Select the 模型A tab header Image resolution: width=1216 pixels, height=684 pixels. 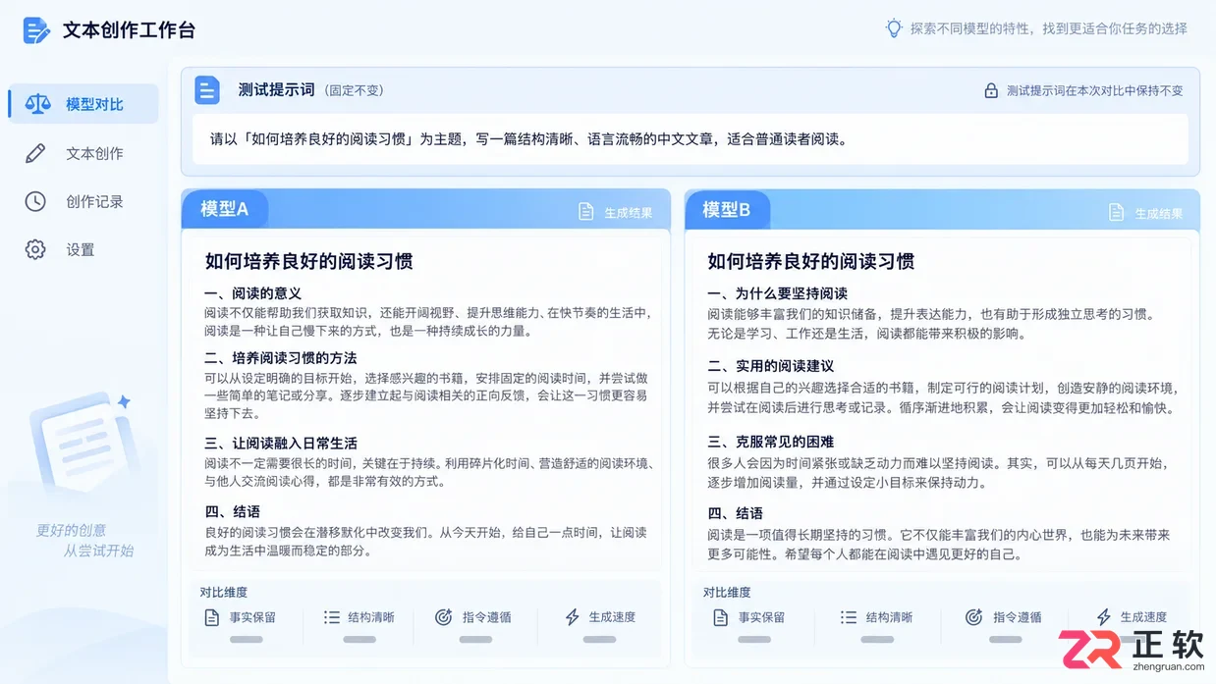pos(225,209)
